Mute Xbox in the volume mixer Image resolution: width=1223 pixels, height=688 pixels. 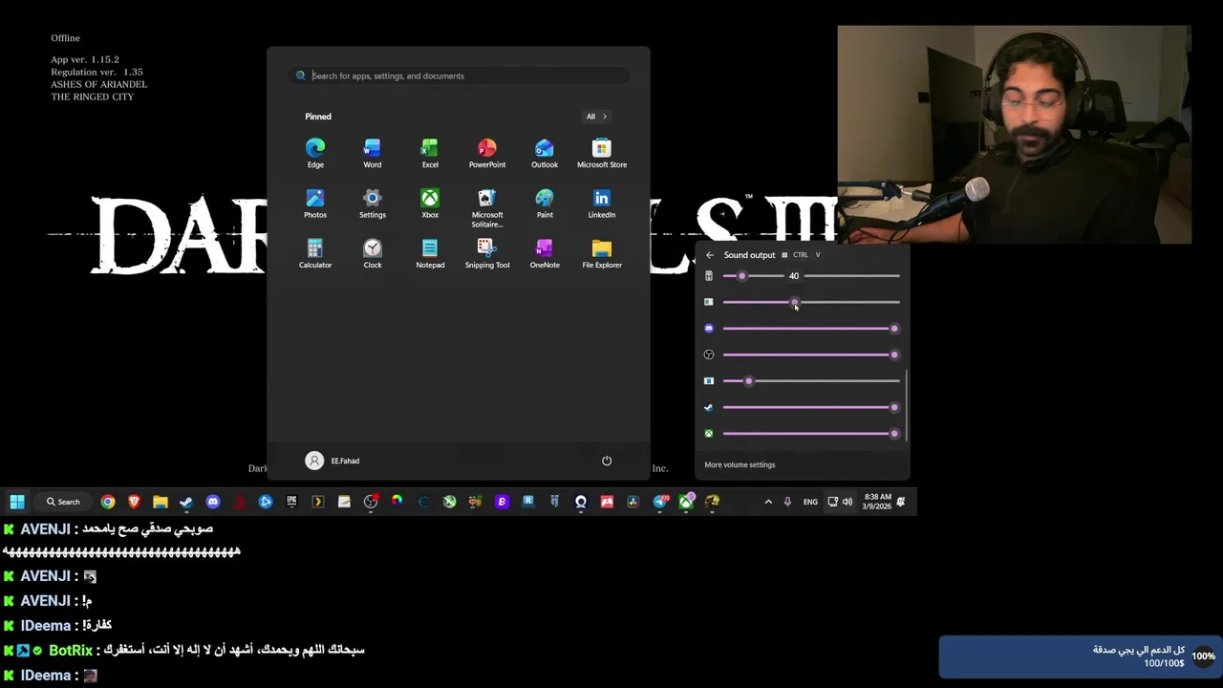[x=709, y=434]
